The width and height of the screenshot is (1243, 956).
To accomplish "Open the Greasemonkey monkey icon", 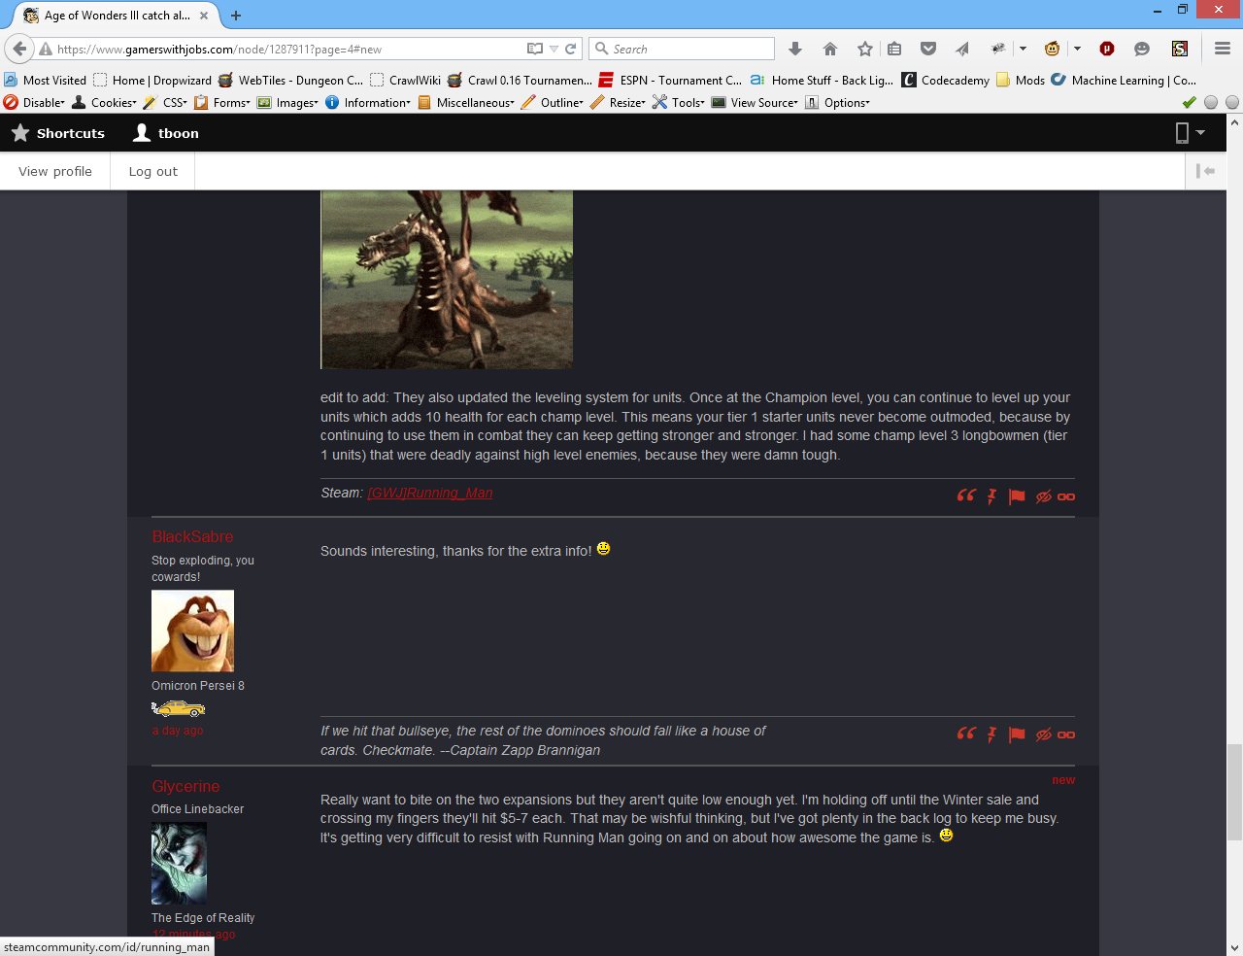I will tap(1052, 49).
